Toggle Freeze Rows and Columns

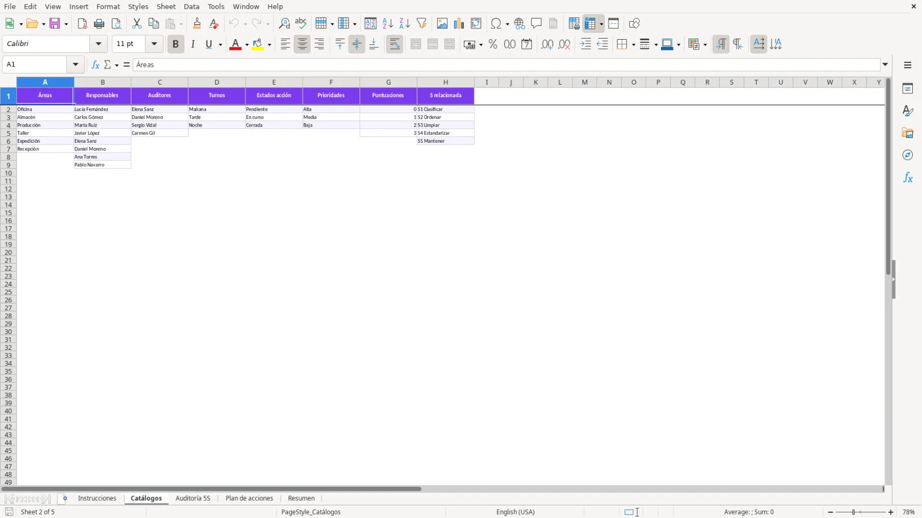pyautogui.click(x=590, y=24)
